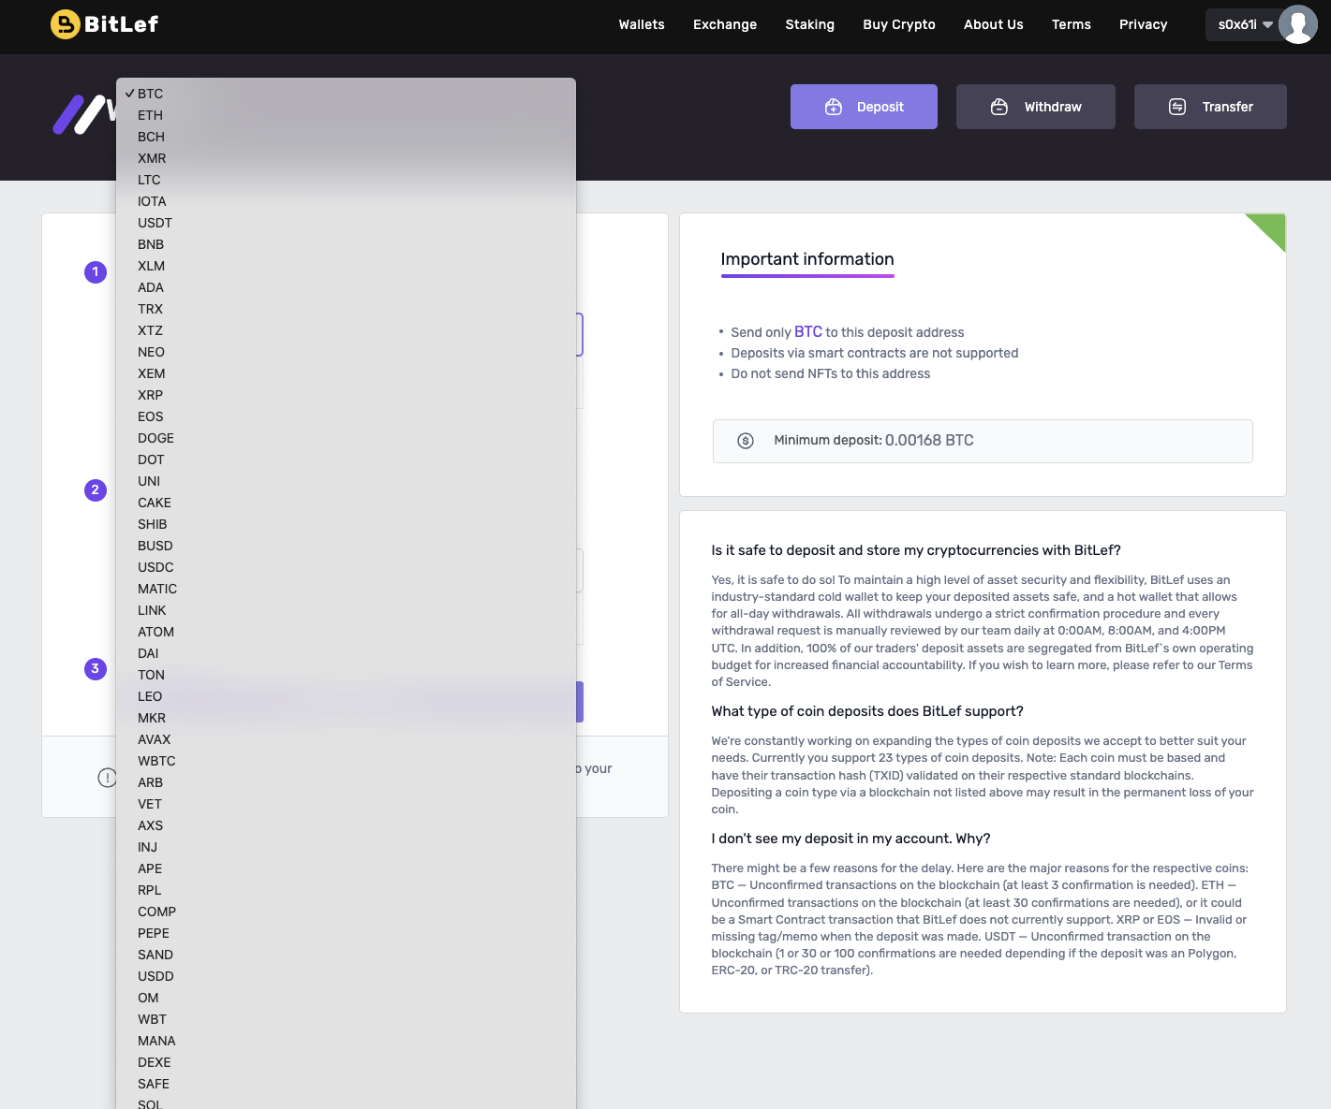Click the BTC link in Important information
1331x1109 pixels.
click(x=808, y=332)
